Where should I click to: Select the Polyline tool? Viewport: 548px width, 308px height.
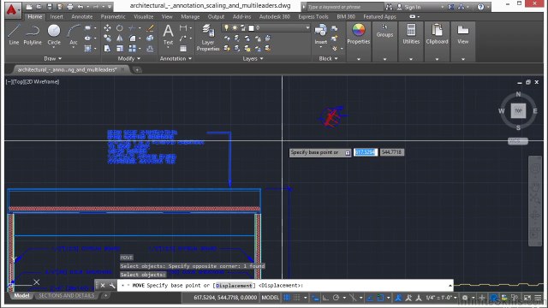coord(33,34)
